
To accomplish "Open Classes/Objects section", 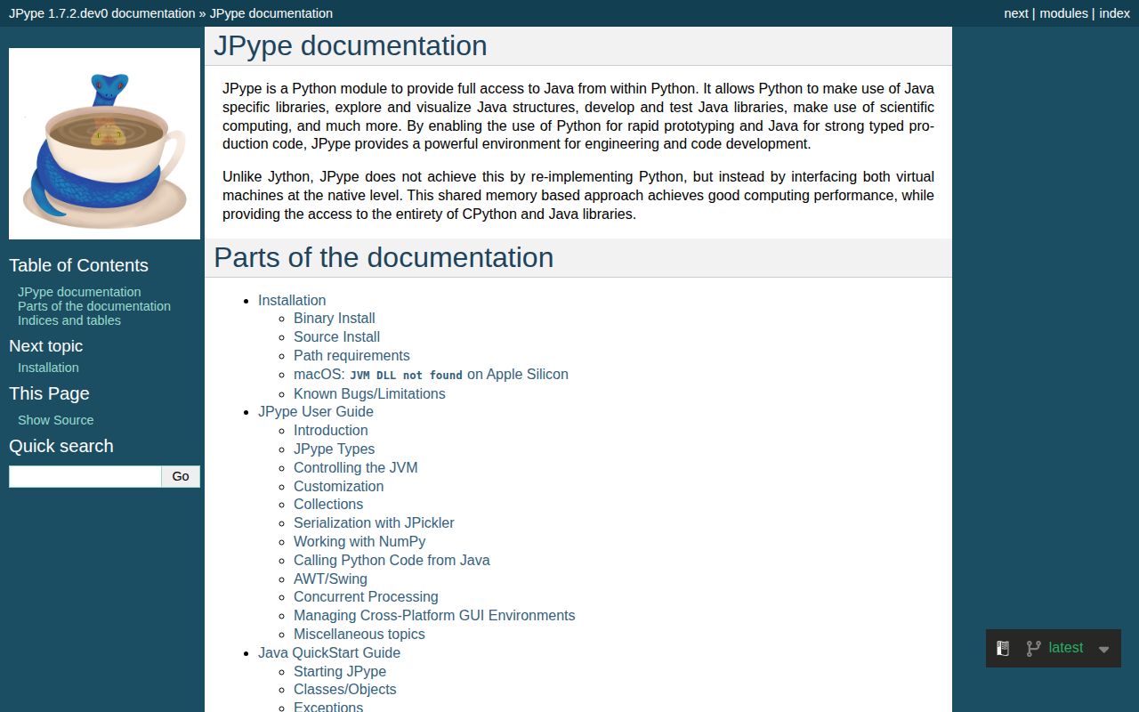I will click(x=345, y=690).
